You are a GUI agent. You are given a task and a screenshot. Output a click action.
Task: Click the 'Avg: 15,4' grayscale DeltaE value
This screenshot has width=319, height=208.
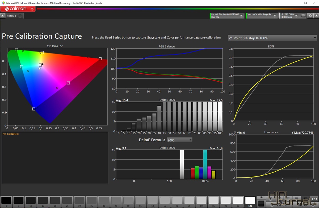coord(122,100)
